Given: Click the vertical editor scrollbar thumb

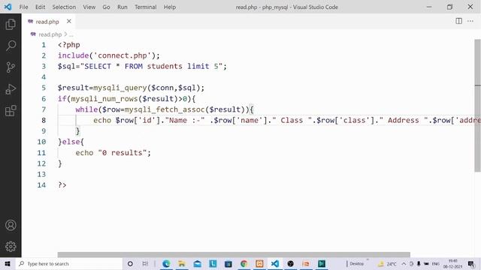Looking at the screenshot, I should point(477,106).
